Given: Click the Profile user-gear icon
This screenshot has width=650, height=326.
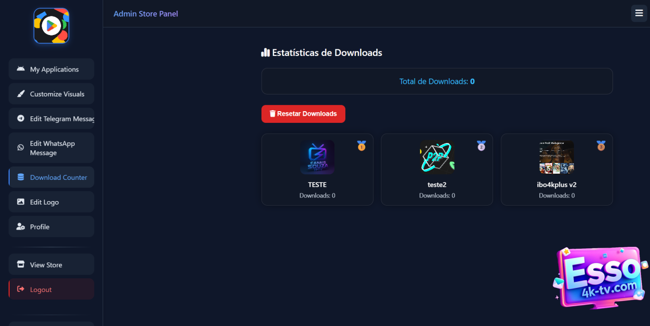Looking at the screenshot, I should tap(21, 226).
